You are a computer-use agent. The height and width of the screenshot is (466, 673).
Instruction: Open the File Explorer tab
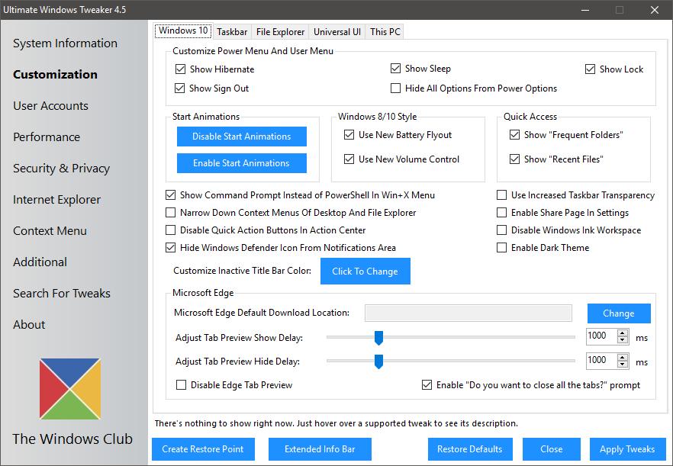(280, 32)
